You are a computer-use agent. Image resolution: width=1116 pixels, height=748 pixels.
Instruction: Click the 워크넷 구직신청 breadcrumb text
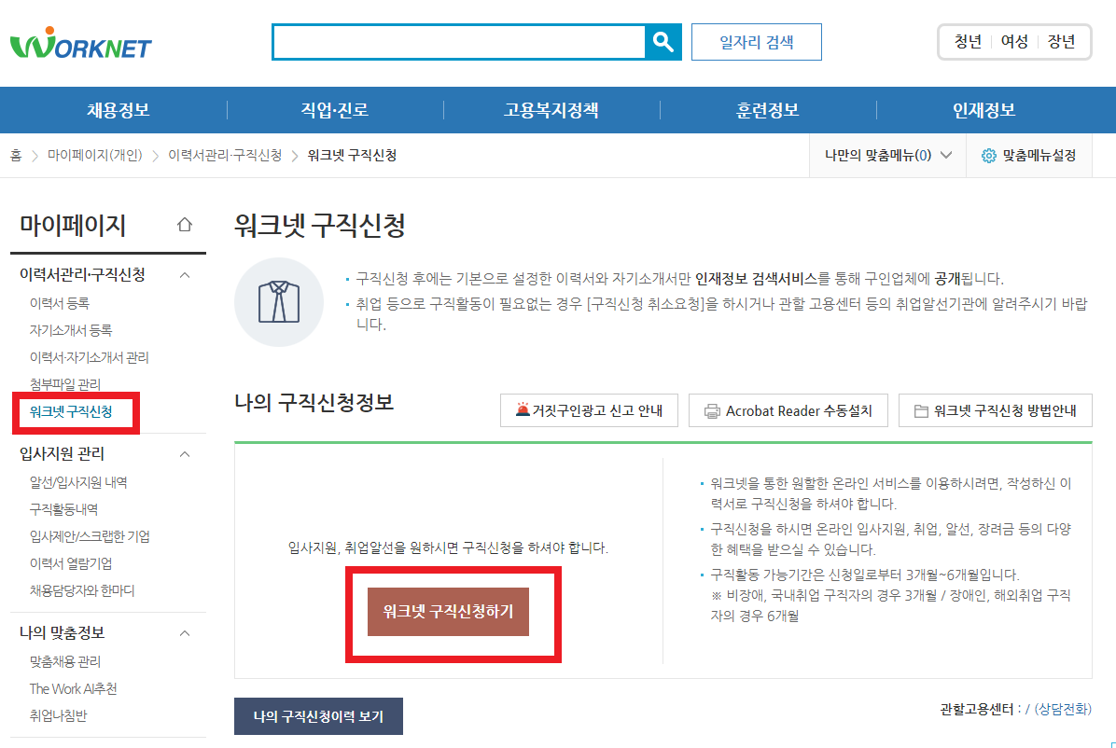(x=352, y=155)
